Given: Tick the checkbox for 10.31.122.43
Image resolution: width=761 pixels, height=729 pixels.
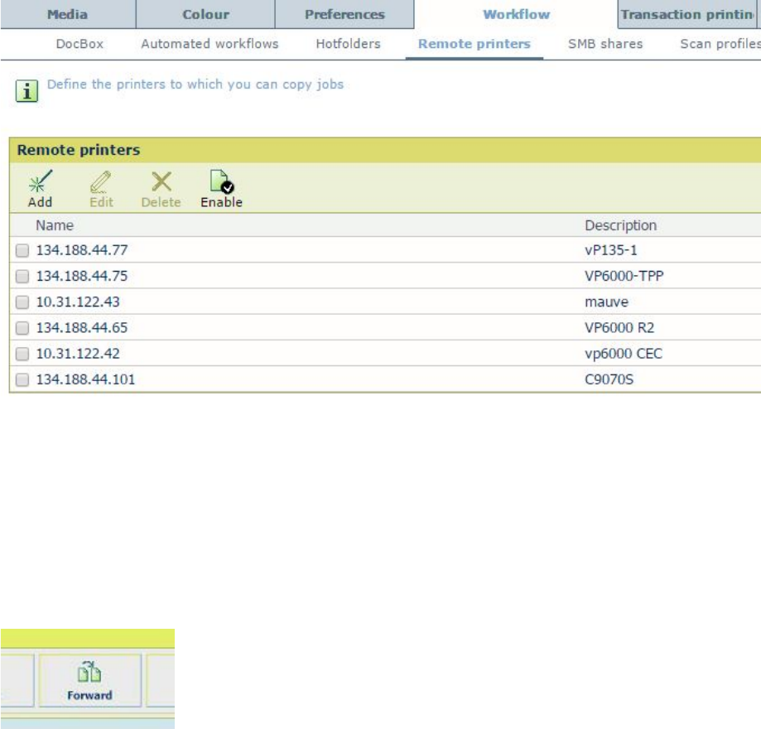Looking at the screenshot, I should pos(22,302).
